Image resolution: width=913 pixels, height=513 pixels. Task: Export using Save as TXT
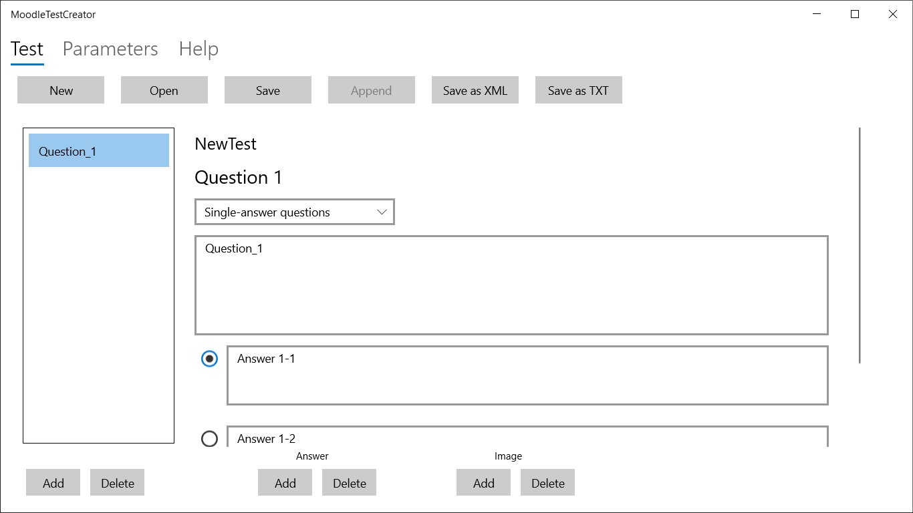point(579,91)
